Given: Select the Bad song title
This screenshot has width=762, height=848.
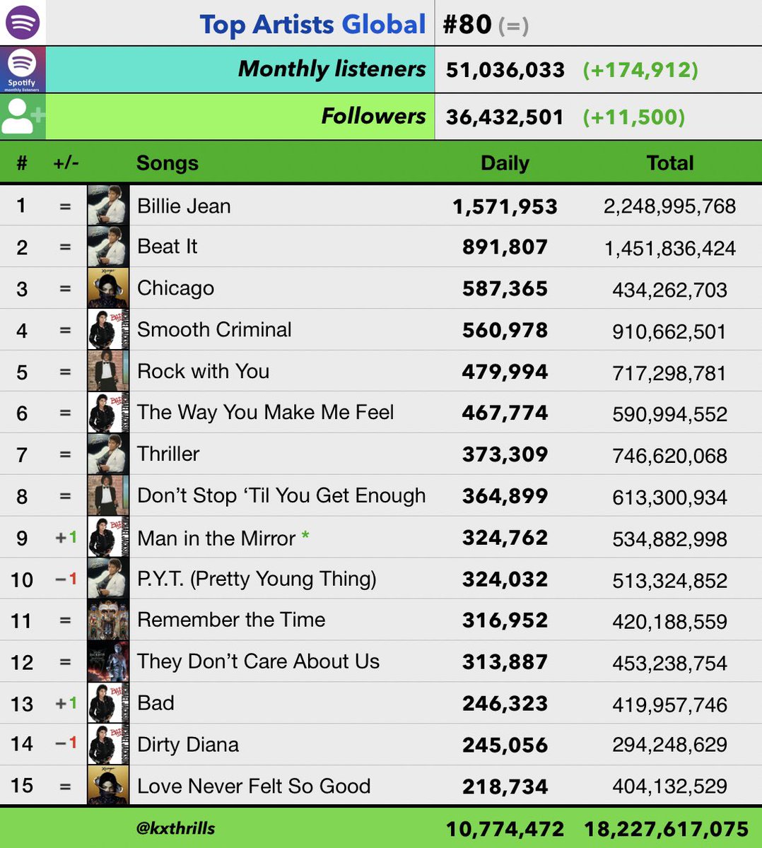Looking at the screenshot, I should point(156,703).
